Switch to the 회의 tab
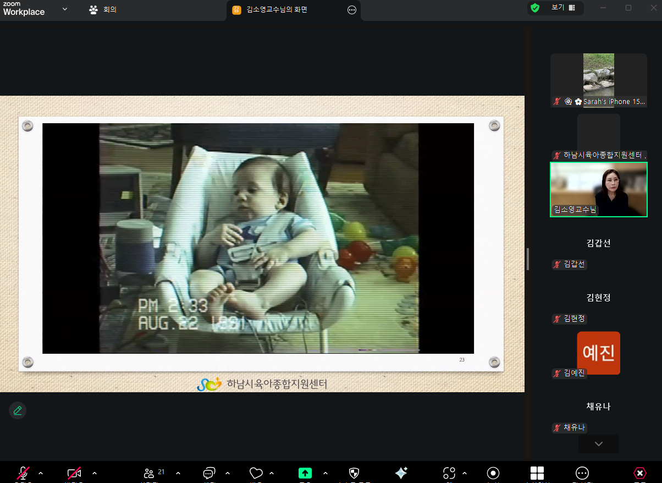 103,10
